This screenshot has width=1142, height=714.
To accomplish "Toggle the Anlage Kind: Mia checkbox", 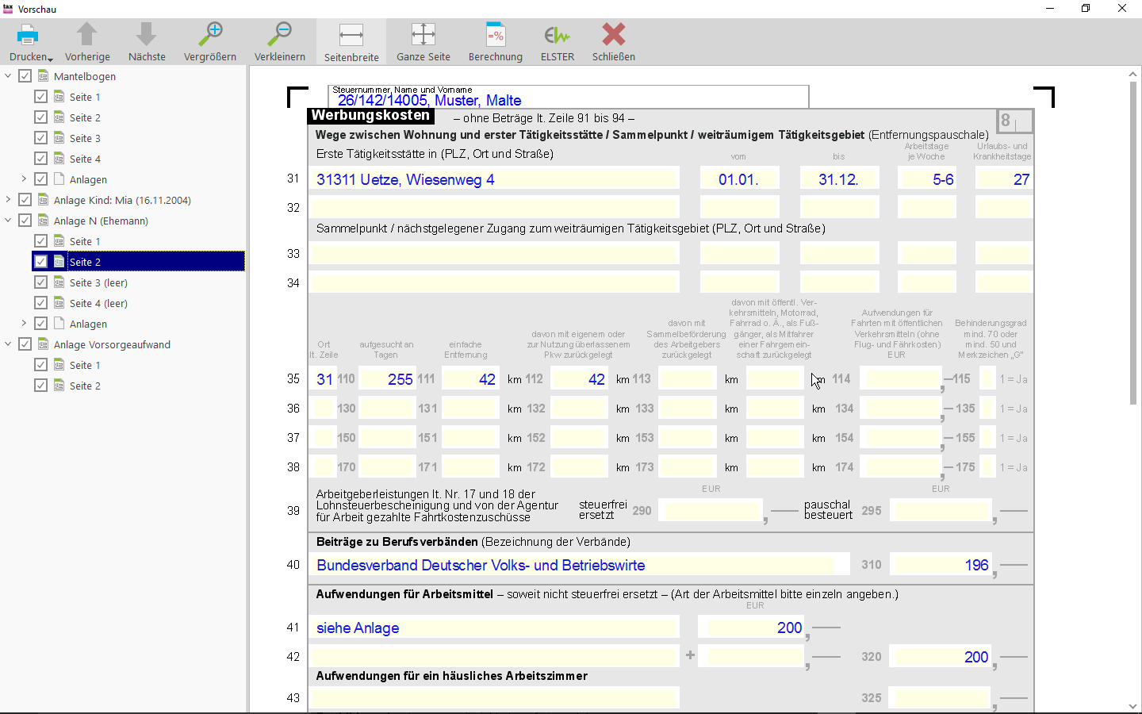I will (25, 200).
